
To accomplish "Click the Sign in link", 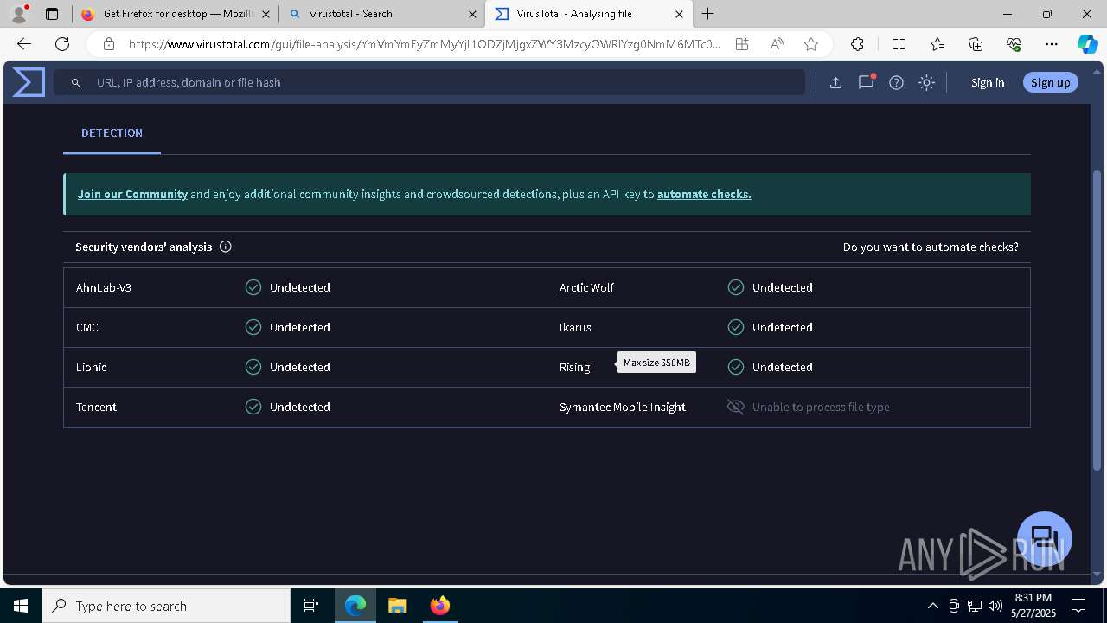I will (x=988, y=82).
